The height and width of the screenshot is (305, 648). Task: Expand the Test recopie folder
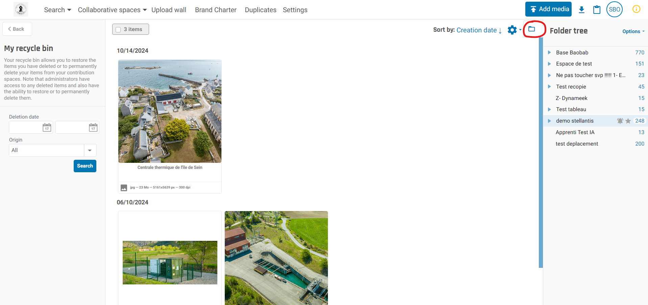click(549, 86)
